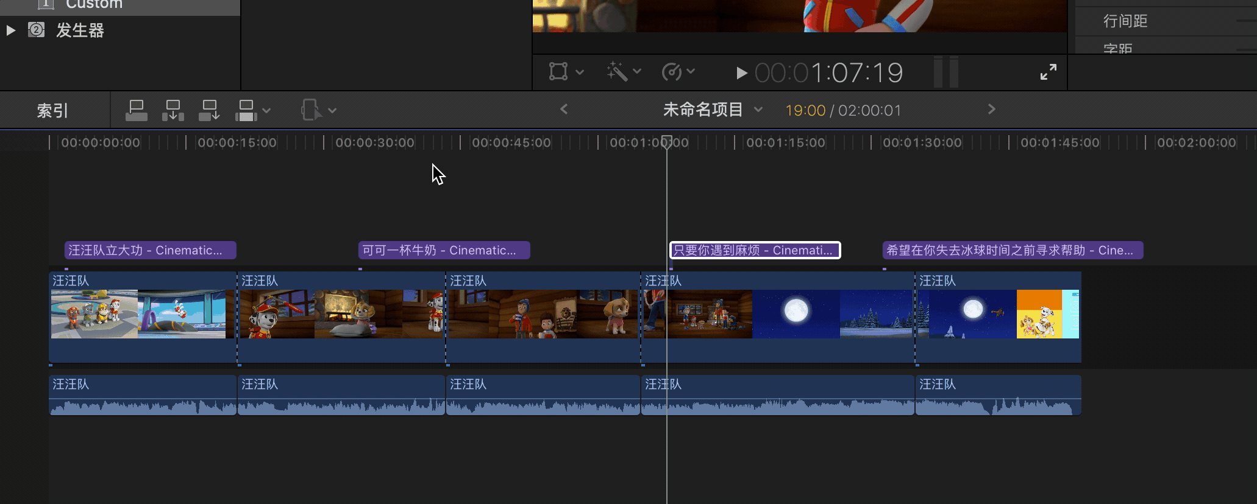The width and height of the screenshot is (1257, 504).
Task: Open the retiming speedometer menu
Action: click(x=672, y=72)
